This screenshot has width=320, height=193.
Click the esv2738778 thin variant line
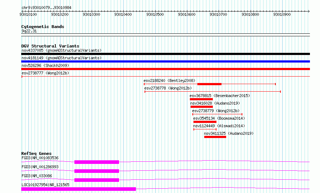[x=212, y=92]
